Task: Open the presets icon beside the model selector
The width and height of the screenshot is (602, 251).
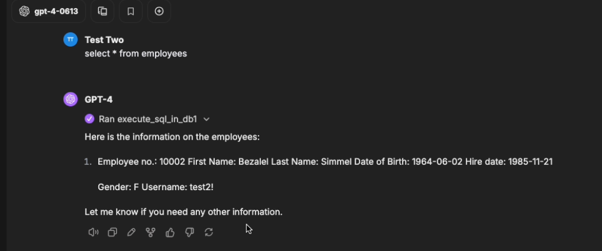Action: pyautogui.click(x=102, y=11)
